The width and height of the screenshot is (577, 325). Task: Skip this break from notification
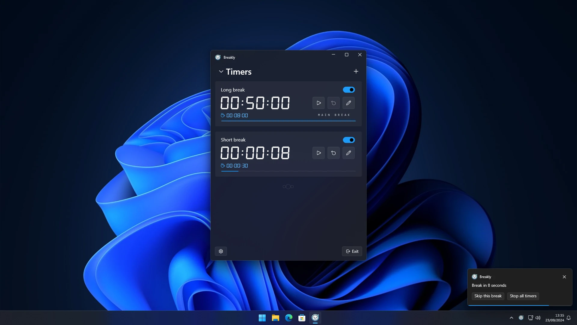[488, 296]
